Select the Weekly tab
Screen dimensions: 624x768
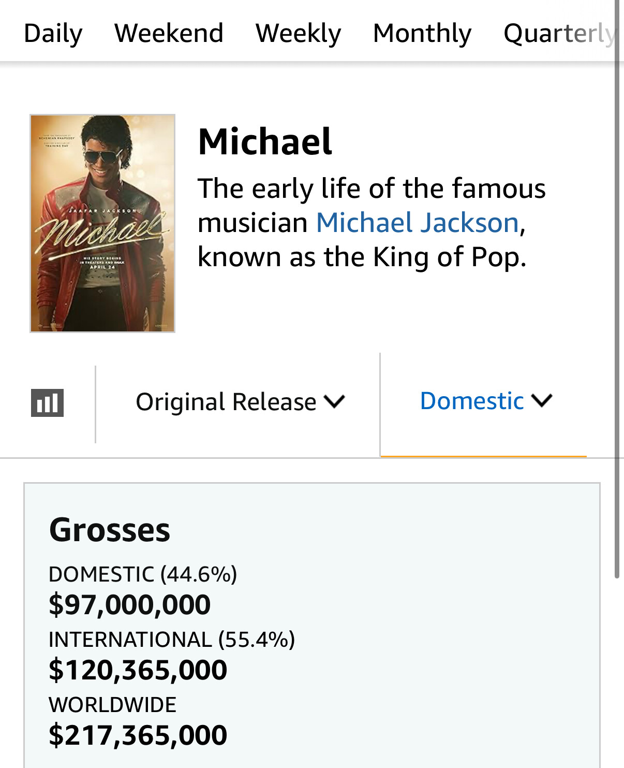(299, 33)
